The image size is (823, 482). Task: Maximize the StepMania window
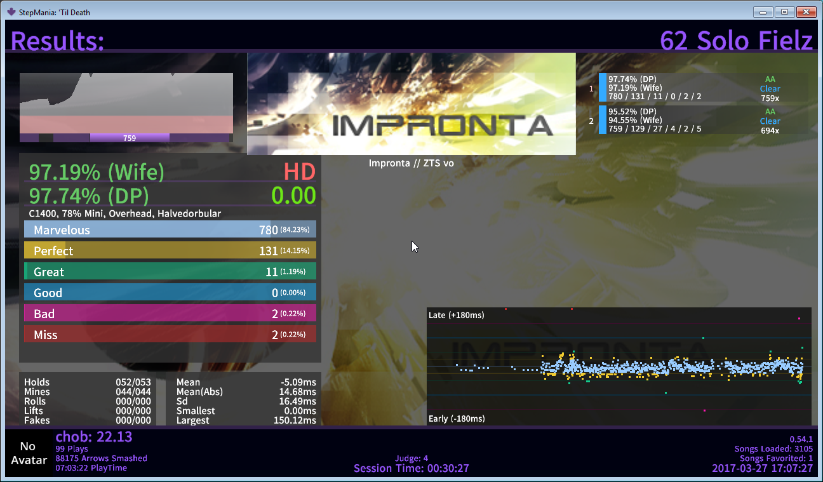[x=784, y=11]
